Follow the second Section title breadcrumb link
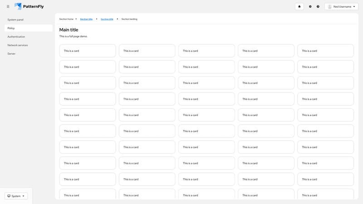The image size is (363, 204). [107, 19]
